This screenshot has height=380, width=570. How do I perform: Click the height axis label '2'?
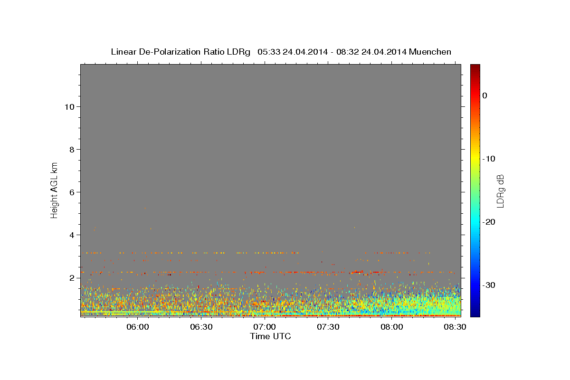click(x=71, y=277)
